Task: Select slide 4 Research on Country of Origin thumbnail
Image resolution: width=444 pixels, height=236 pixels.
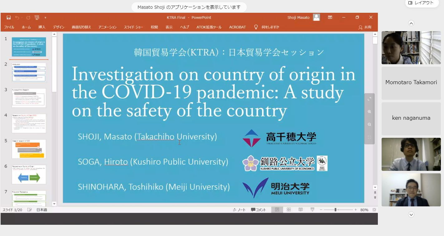Action: tap(29, 123)
